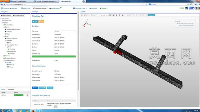Open the Mesh Creator tab
This screenshot has width=200, height=112.
[x=26, y=8]
